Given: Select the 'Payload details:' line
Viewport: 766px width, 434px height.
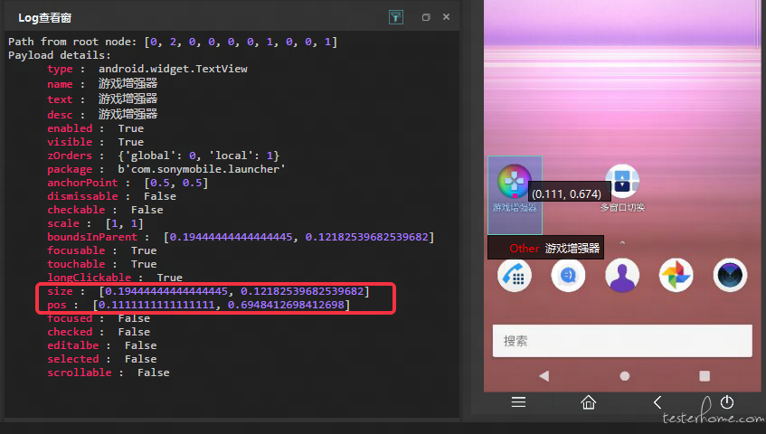Looking at the screenshot, I should pyautogui.click(x=60, y=55).
